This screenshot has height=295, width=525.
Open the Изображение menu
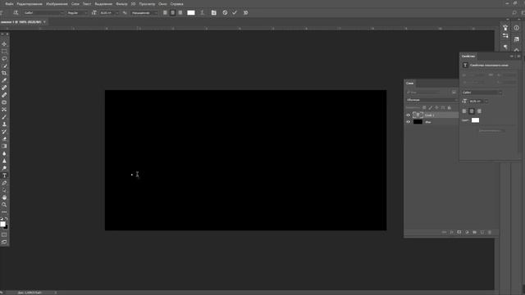(x=57, y=4)
